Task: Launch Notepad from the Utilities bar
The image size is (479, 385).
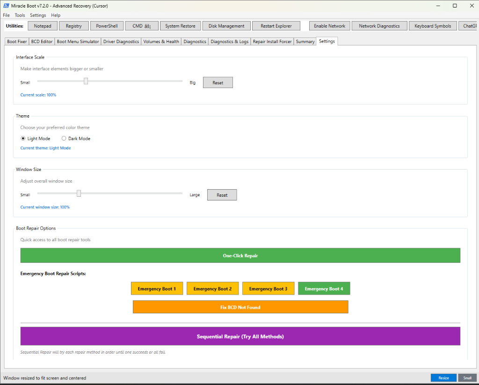Action: click(43, 26)
